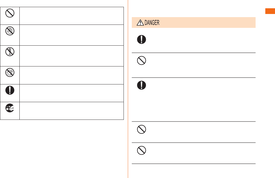Click the unplug power cord icon
Image resolution: width=275 pixels, height=178 pixels.
10,108
